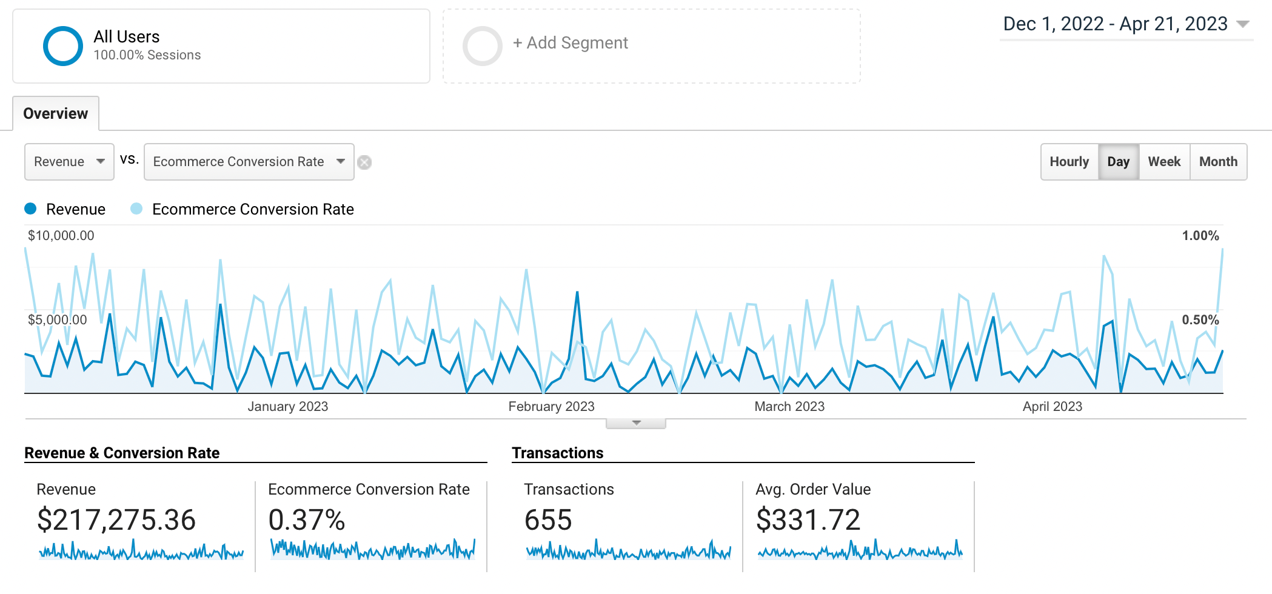The height and width of the screenshot is (594, 1272).
Task: Click the empty Add Segment circle icon
Action: (x=482, y=46)
